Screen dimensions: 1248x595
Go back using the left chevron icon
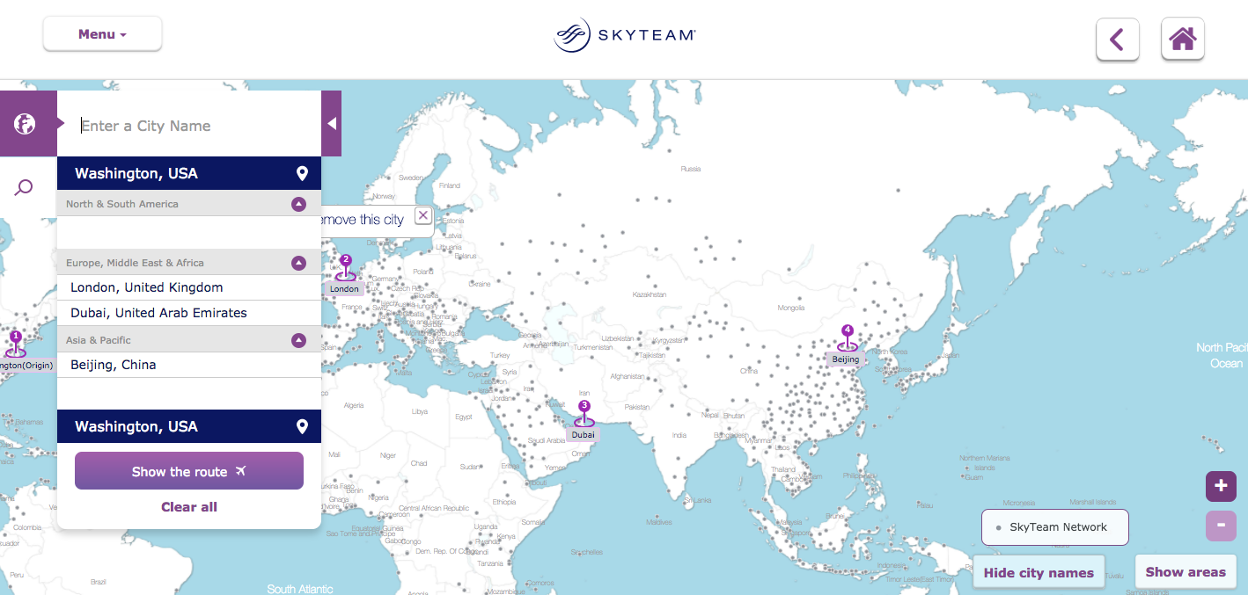(1117, 40)
